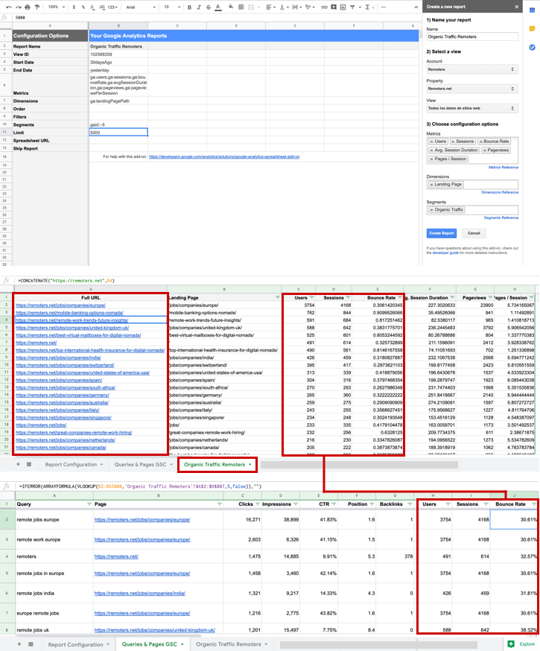Open Google Keep in the side panel
Screen dimensions: 540x651
click(x=532, y=28)
